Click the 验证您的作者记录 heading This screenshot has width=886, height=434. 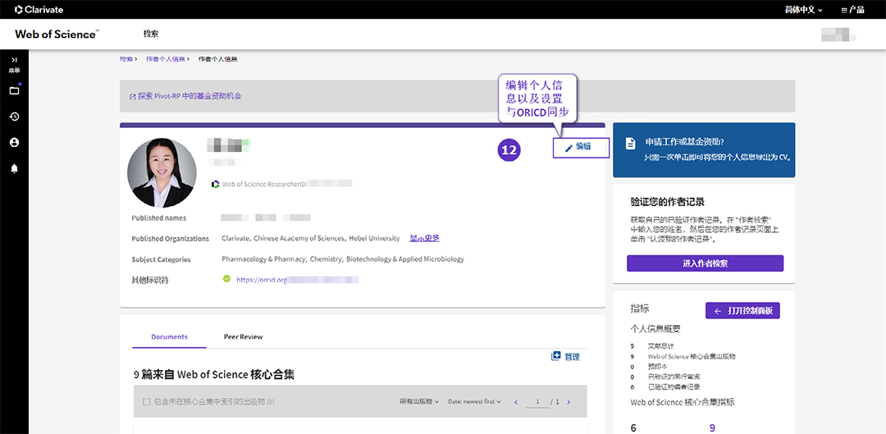[x=667, y=202]
